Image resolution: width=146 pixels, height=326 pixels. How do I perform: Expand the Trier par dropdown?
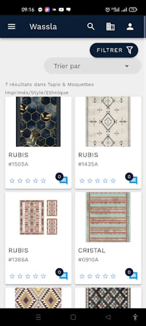93,66
